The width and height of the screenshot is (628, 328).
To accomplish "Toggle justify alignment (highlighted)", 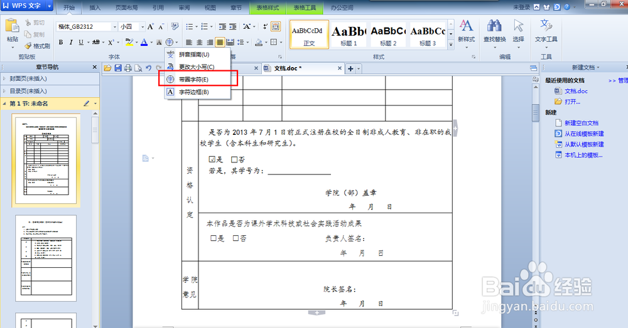I will (220, 42).
